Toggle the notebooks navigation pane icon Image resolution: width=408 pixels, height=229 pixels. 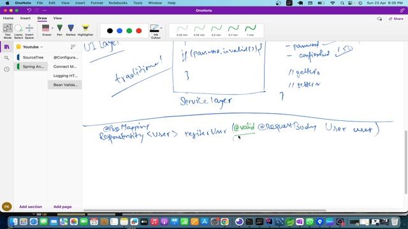[7, 46]
